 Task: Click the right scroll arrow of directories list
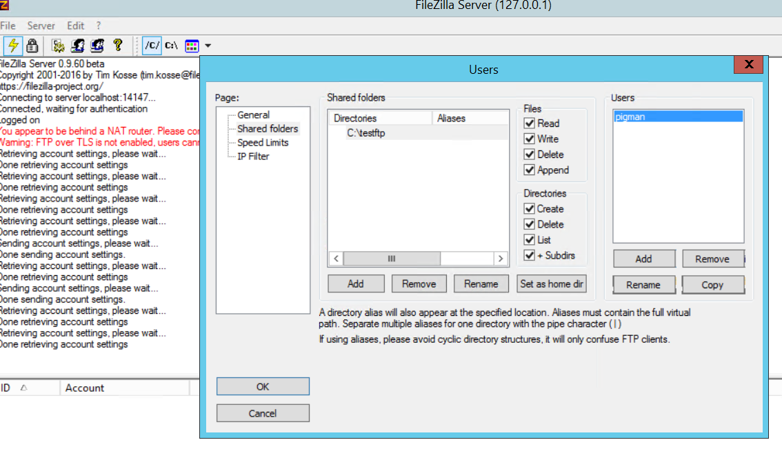click(x=500, y=259)
